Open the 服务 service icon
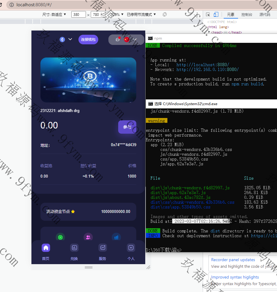 (x=102, y=248)
